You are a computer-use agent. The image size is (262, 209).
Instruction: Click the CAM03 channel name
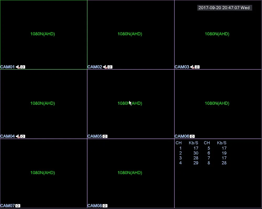[182, 67]
